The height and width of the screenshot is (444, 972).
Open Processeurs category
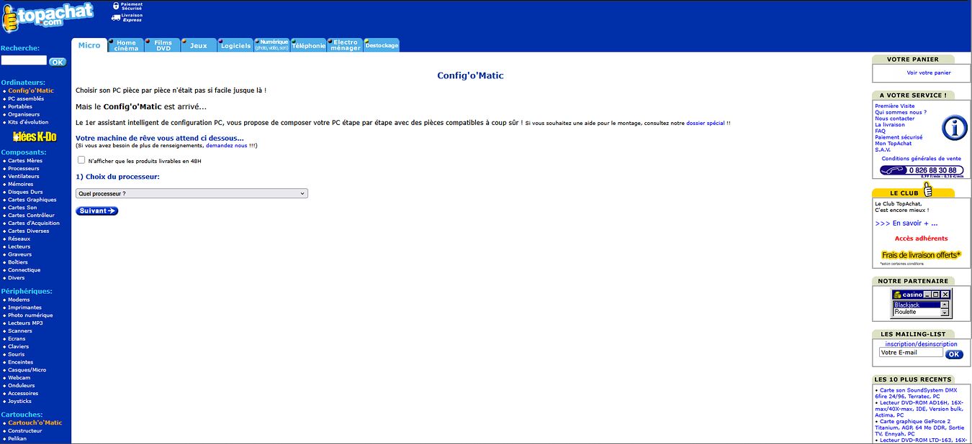[x=24, y=169]
